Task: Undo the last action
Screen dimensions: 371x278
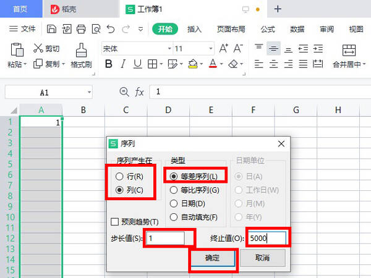Action: (111, 29)
